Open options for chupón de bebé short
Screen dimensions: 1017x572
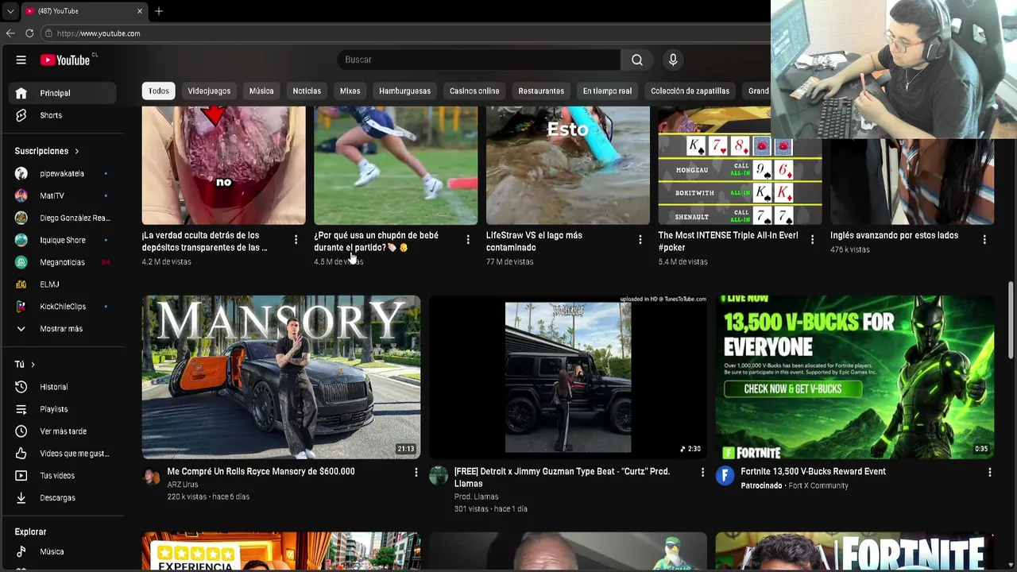pos(468,239)
